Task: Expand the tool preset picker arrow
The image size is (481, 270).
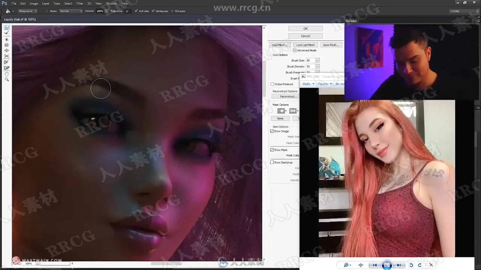Action: coord(13,11)
